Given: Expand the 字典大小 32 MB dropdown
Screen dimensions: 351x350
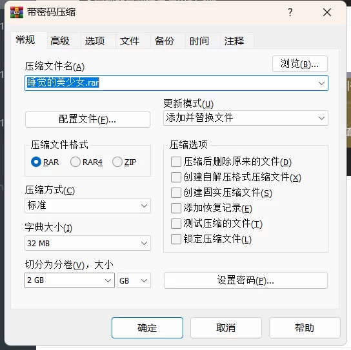Looking at the screenshot, I should (88, 243).
